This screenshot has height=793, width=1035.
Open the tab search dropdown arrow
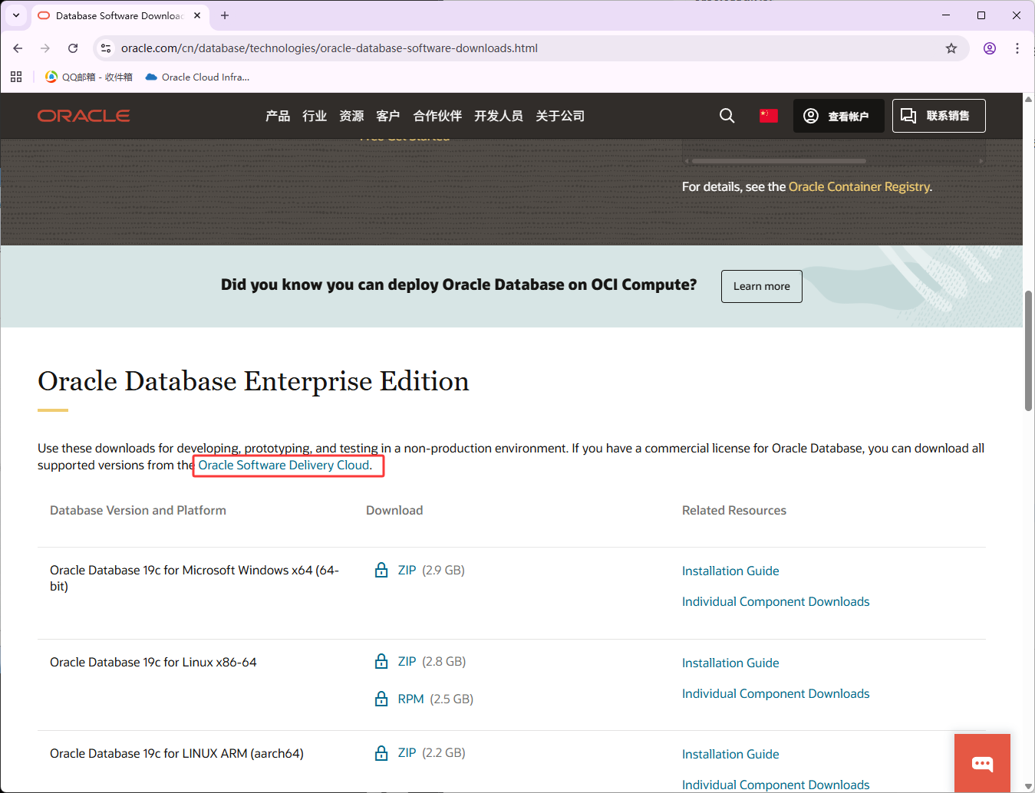tap(15, 15)
